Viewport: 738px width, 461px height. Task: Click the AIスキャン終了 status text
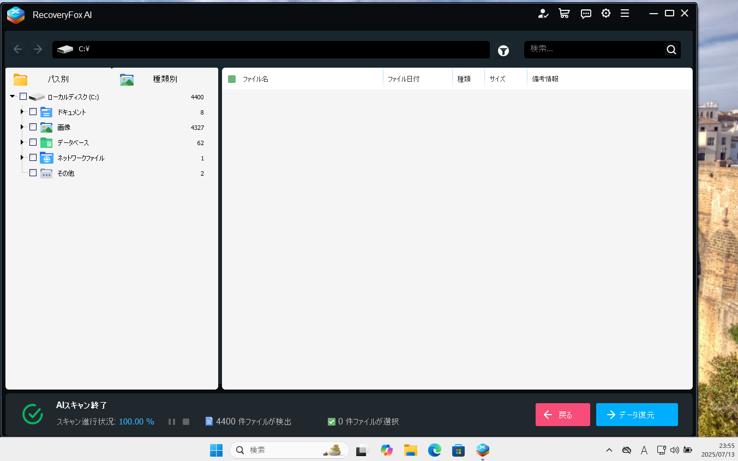[82, 405]
